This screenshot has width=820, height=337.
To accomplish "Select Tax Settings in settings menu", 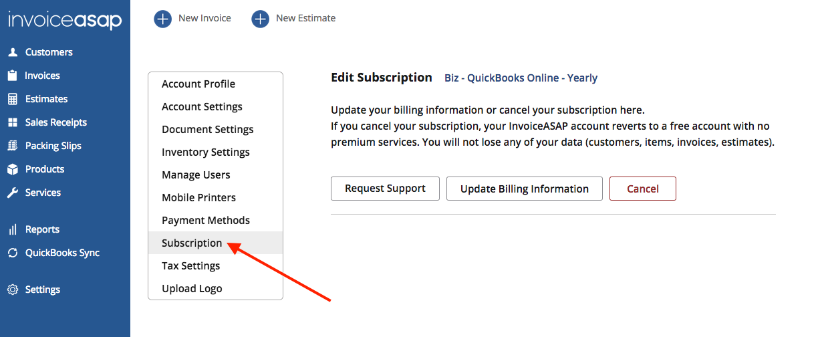I will click(190, 266).
